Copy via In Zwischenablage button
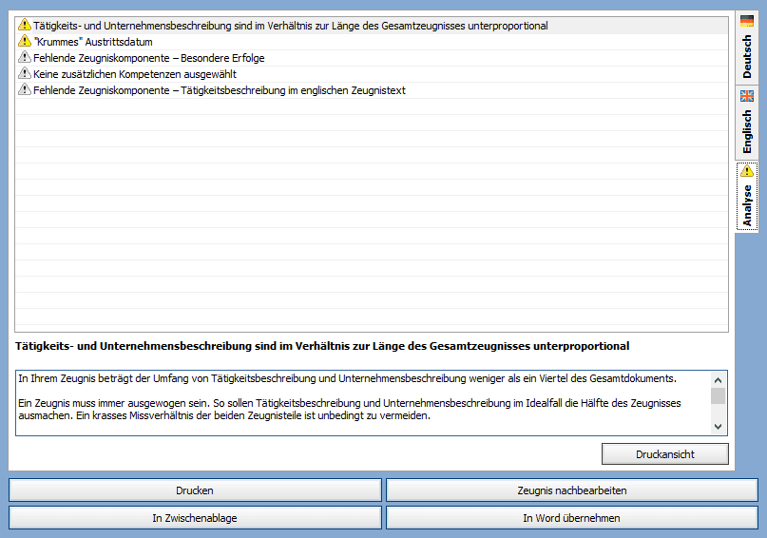Image resolution: width=767 pixels, height=538 pixels. [195, 518]
